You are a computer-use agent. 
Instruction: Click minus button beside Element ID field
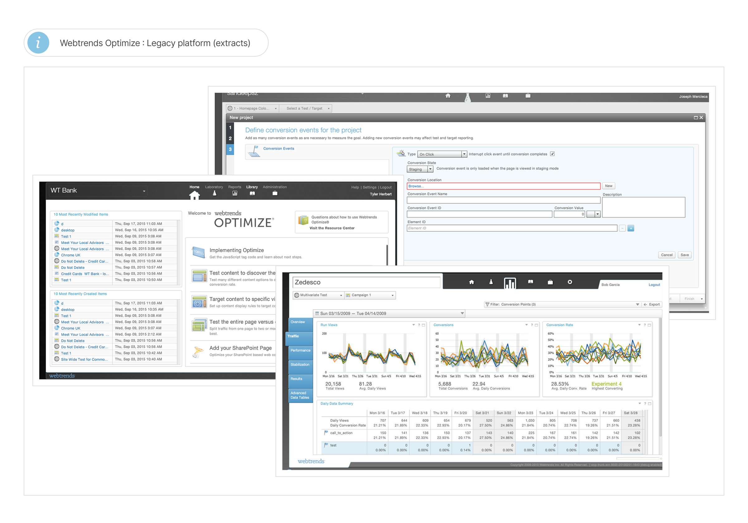click(622, 229)
